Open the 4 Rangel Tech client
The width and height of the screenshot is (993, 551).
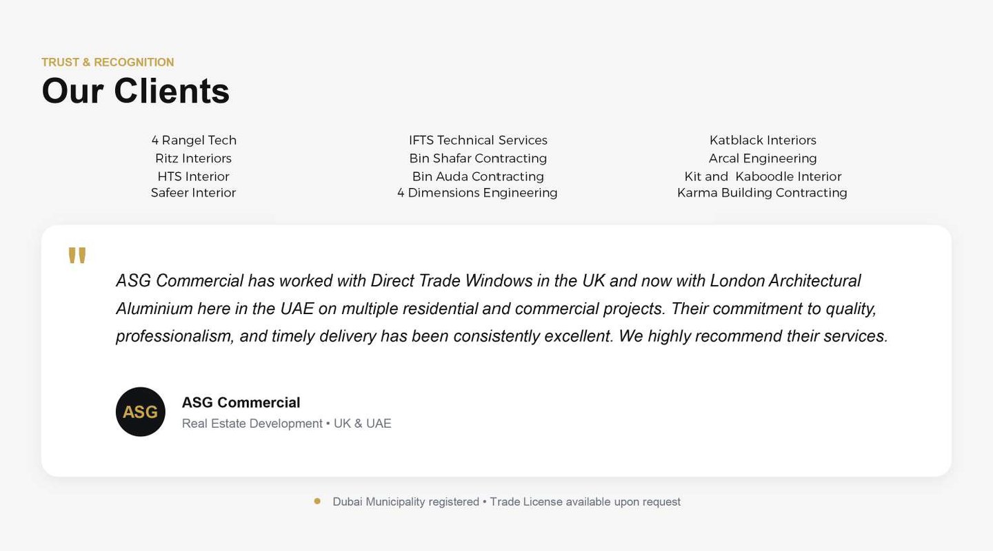point(194,141)
